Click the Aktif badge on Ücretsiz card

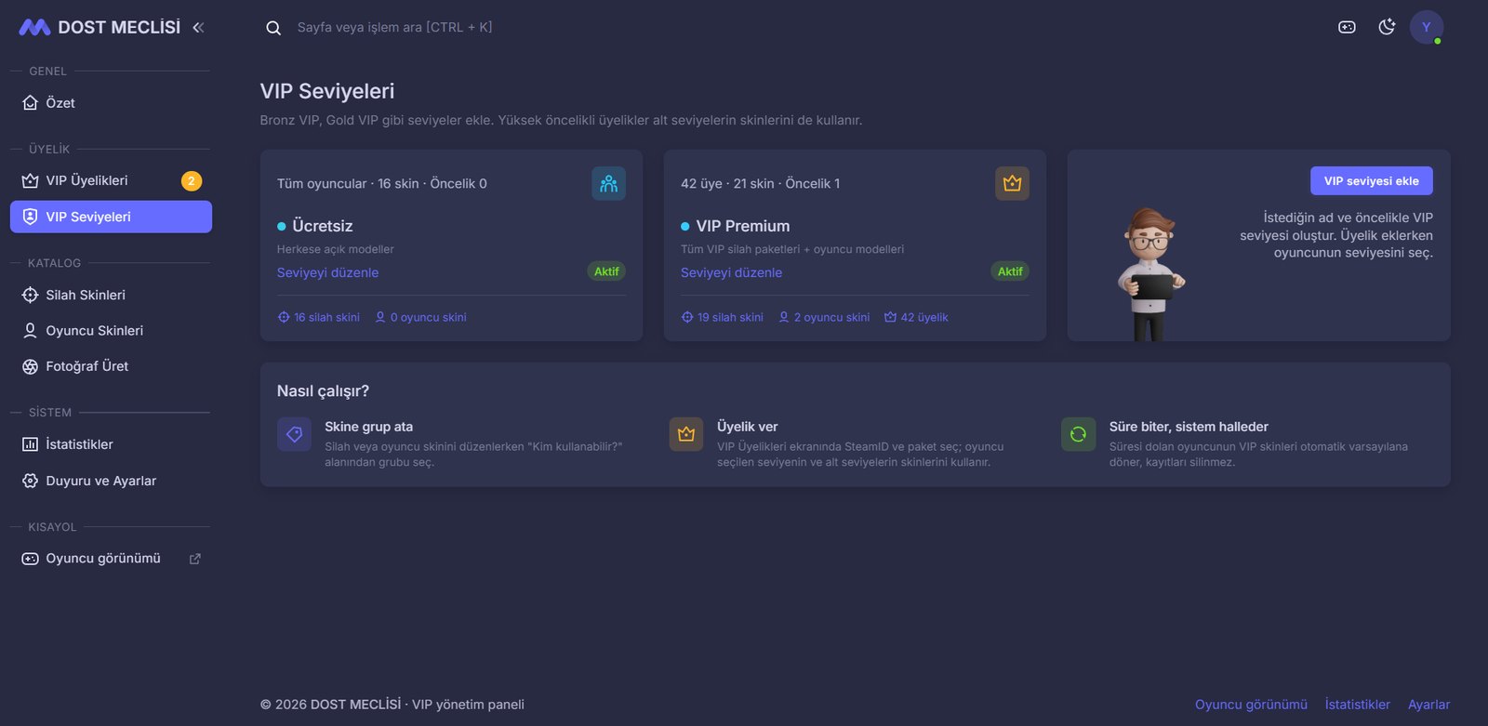[x=606, y=271]
